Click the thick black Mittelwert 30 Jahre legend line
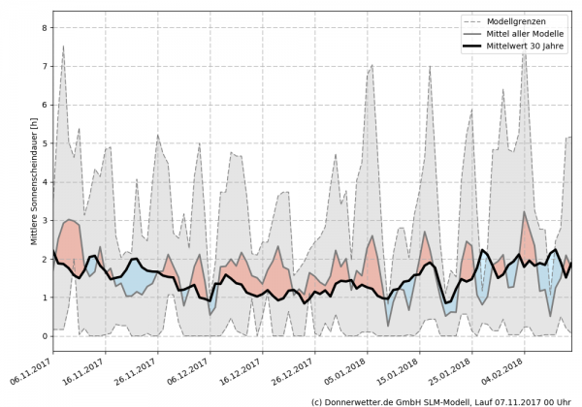The image size is (582, 407). pyautogui.click(x=475, y=46)
